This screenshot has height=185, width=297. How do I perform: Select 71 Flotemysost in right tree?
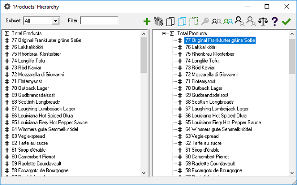coord(201,81)
